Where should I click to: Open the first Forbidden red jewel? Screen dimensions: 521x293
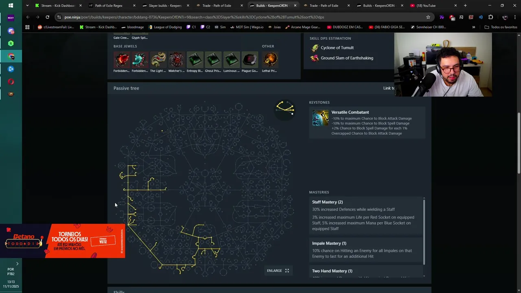click(121, 60)
